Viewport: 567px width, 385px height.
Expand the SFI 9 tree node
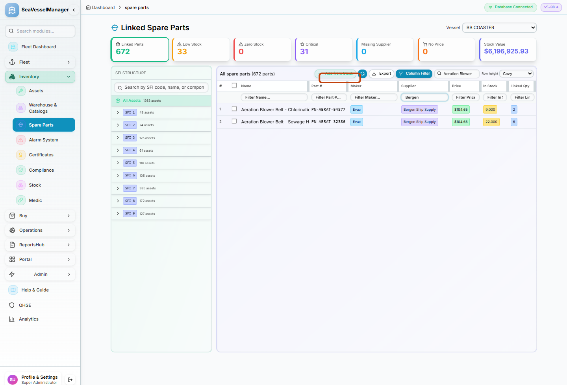tap(118, 213)
